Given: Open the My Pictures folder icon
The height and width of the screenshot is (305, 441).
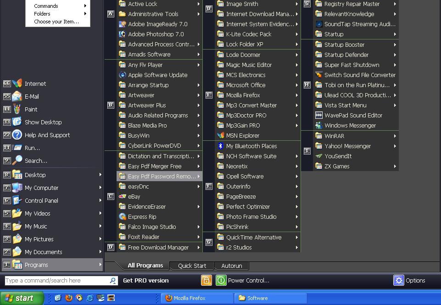Looking at the screenshot, I should click(x=17, y=239).
